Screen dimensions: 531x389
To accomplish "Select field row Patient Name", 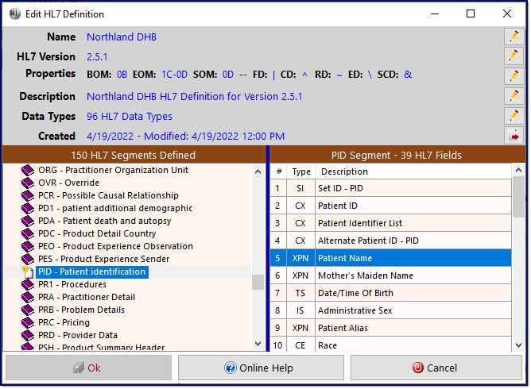I will pyautogui.click(x=391, y=258).
